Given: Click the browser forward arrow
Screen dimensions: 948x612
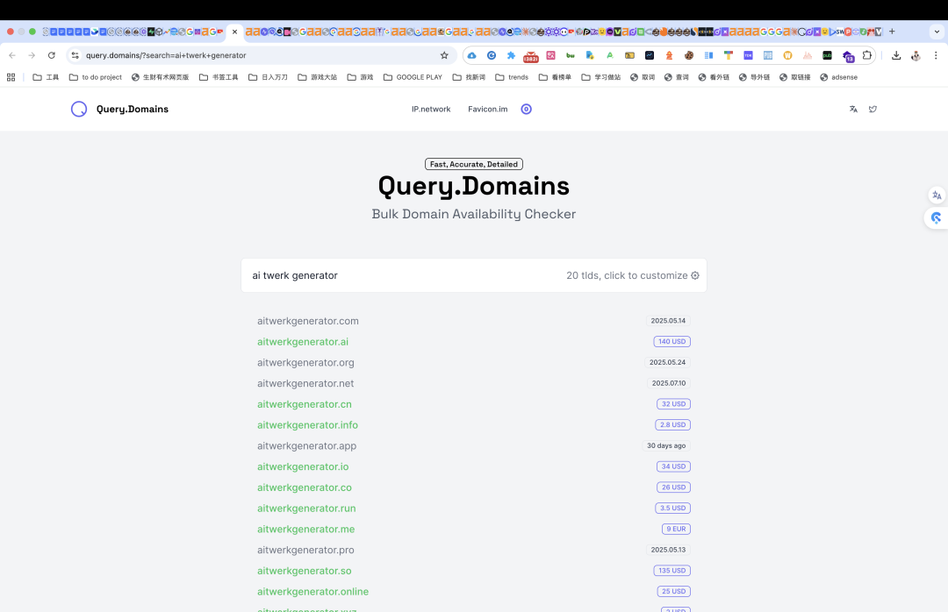Looking at the screenshot, I should 32,55.
